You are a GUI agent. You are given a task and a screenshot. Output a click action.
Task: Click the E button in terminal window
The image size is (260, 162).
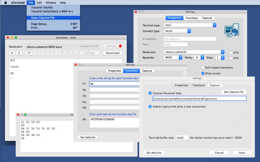[x=19, y=53]
